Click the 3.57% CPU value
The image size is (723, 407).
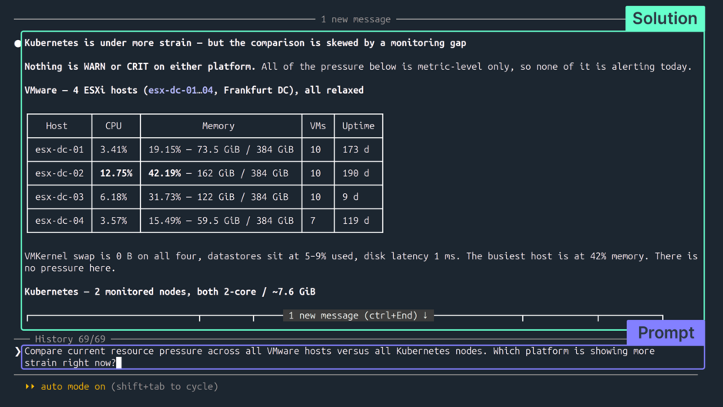coord(113,221)
